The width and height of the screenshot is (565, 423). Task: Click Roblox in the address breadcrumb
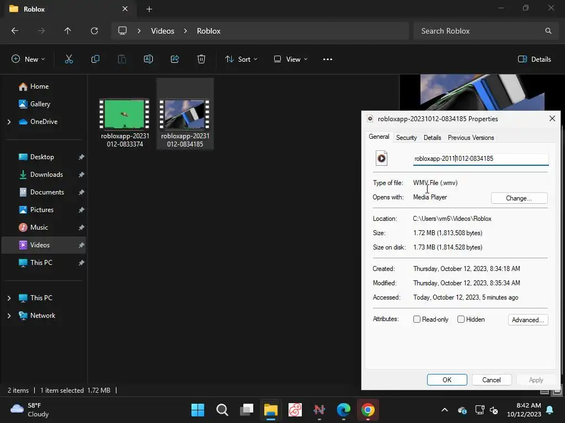pos(209,31)
